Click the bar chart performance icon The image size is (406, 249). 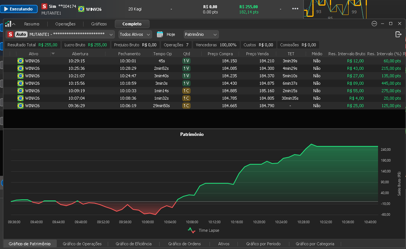tap(8, 24)
